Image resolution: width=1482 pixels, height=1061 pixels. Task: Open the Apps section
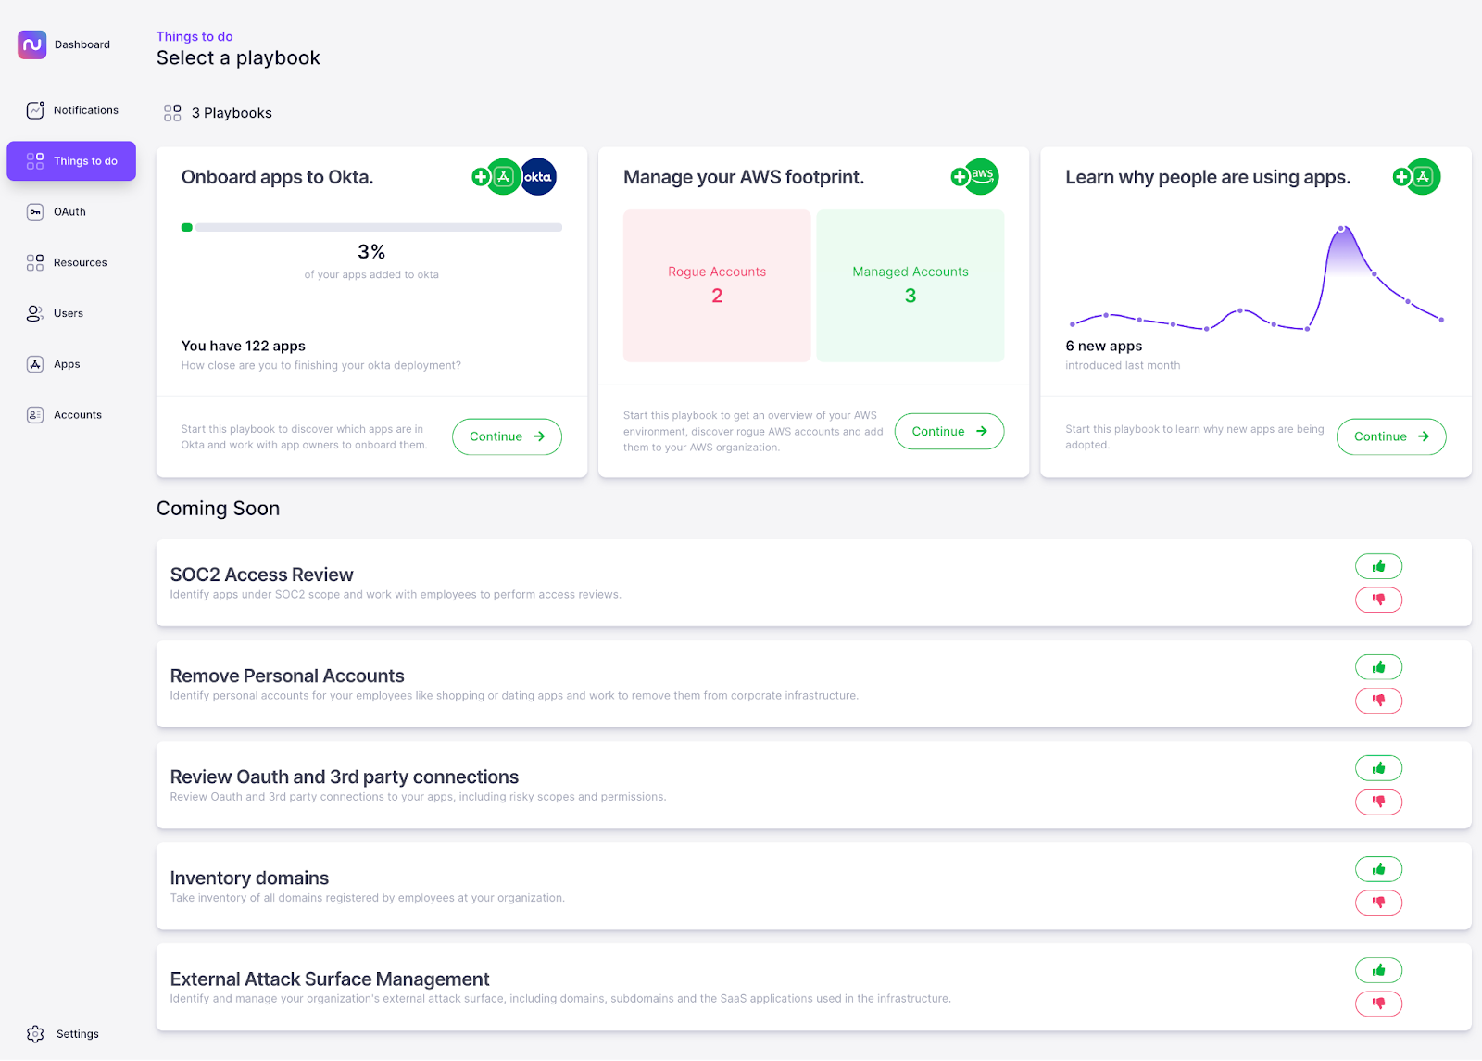(65, 363)
